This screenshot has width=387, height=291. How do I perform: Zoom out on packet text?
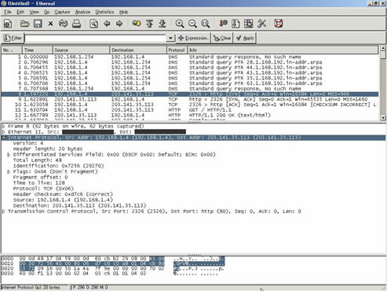(192, 24)
